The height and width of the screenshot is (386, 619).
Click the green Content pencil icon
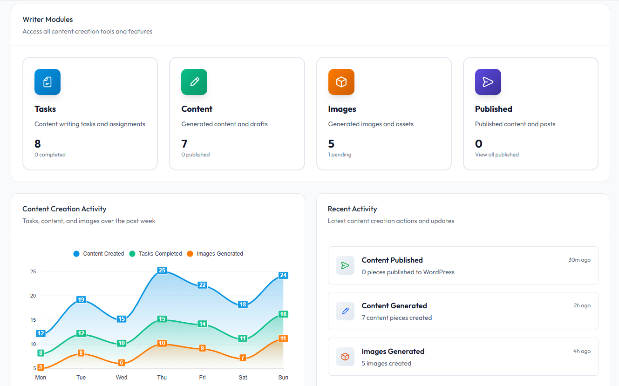click(x=194, y=82)
